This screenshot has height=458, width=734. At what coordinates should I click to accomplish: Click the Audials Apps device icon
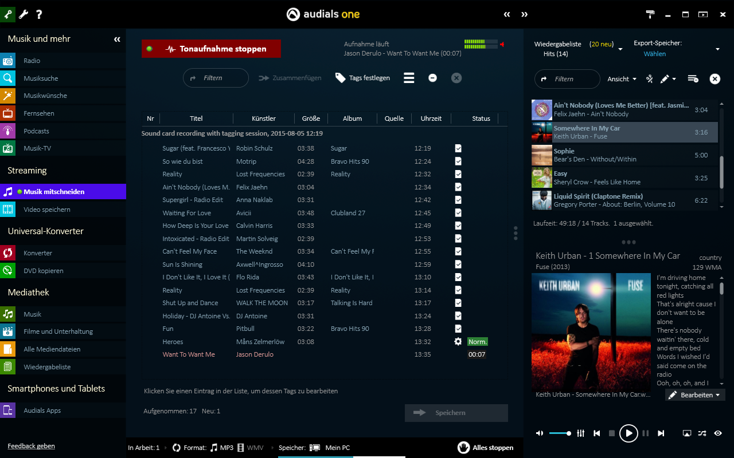coord(8,410)
